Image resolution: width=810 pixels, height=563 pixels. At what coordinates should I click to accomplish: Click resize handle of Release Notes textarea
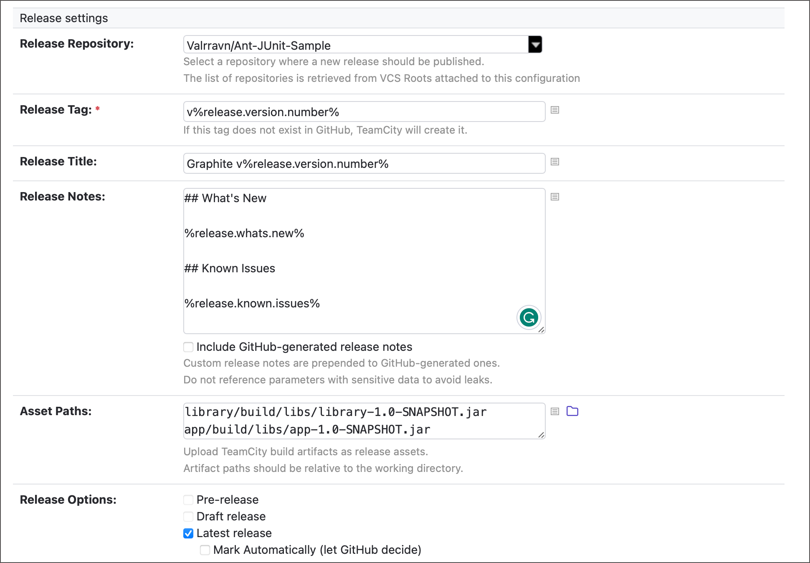pos(541,330)
